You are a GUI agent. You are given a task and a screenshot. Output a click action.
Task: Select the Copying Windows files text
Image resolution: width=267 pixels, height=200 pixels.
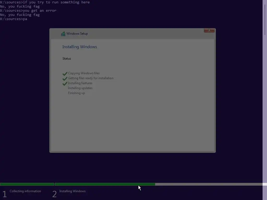click(84, 73)
